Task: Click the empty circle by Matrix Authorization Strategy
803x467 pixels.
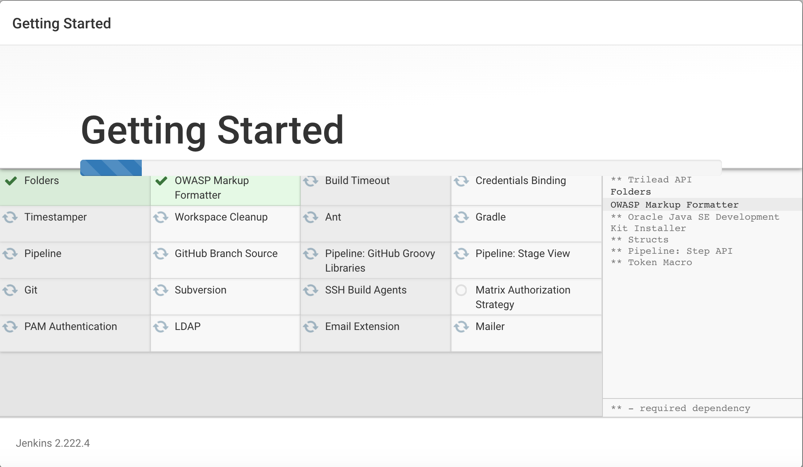Action: [x=461, y=290]
